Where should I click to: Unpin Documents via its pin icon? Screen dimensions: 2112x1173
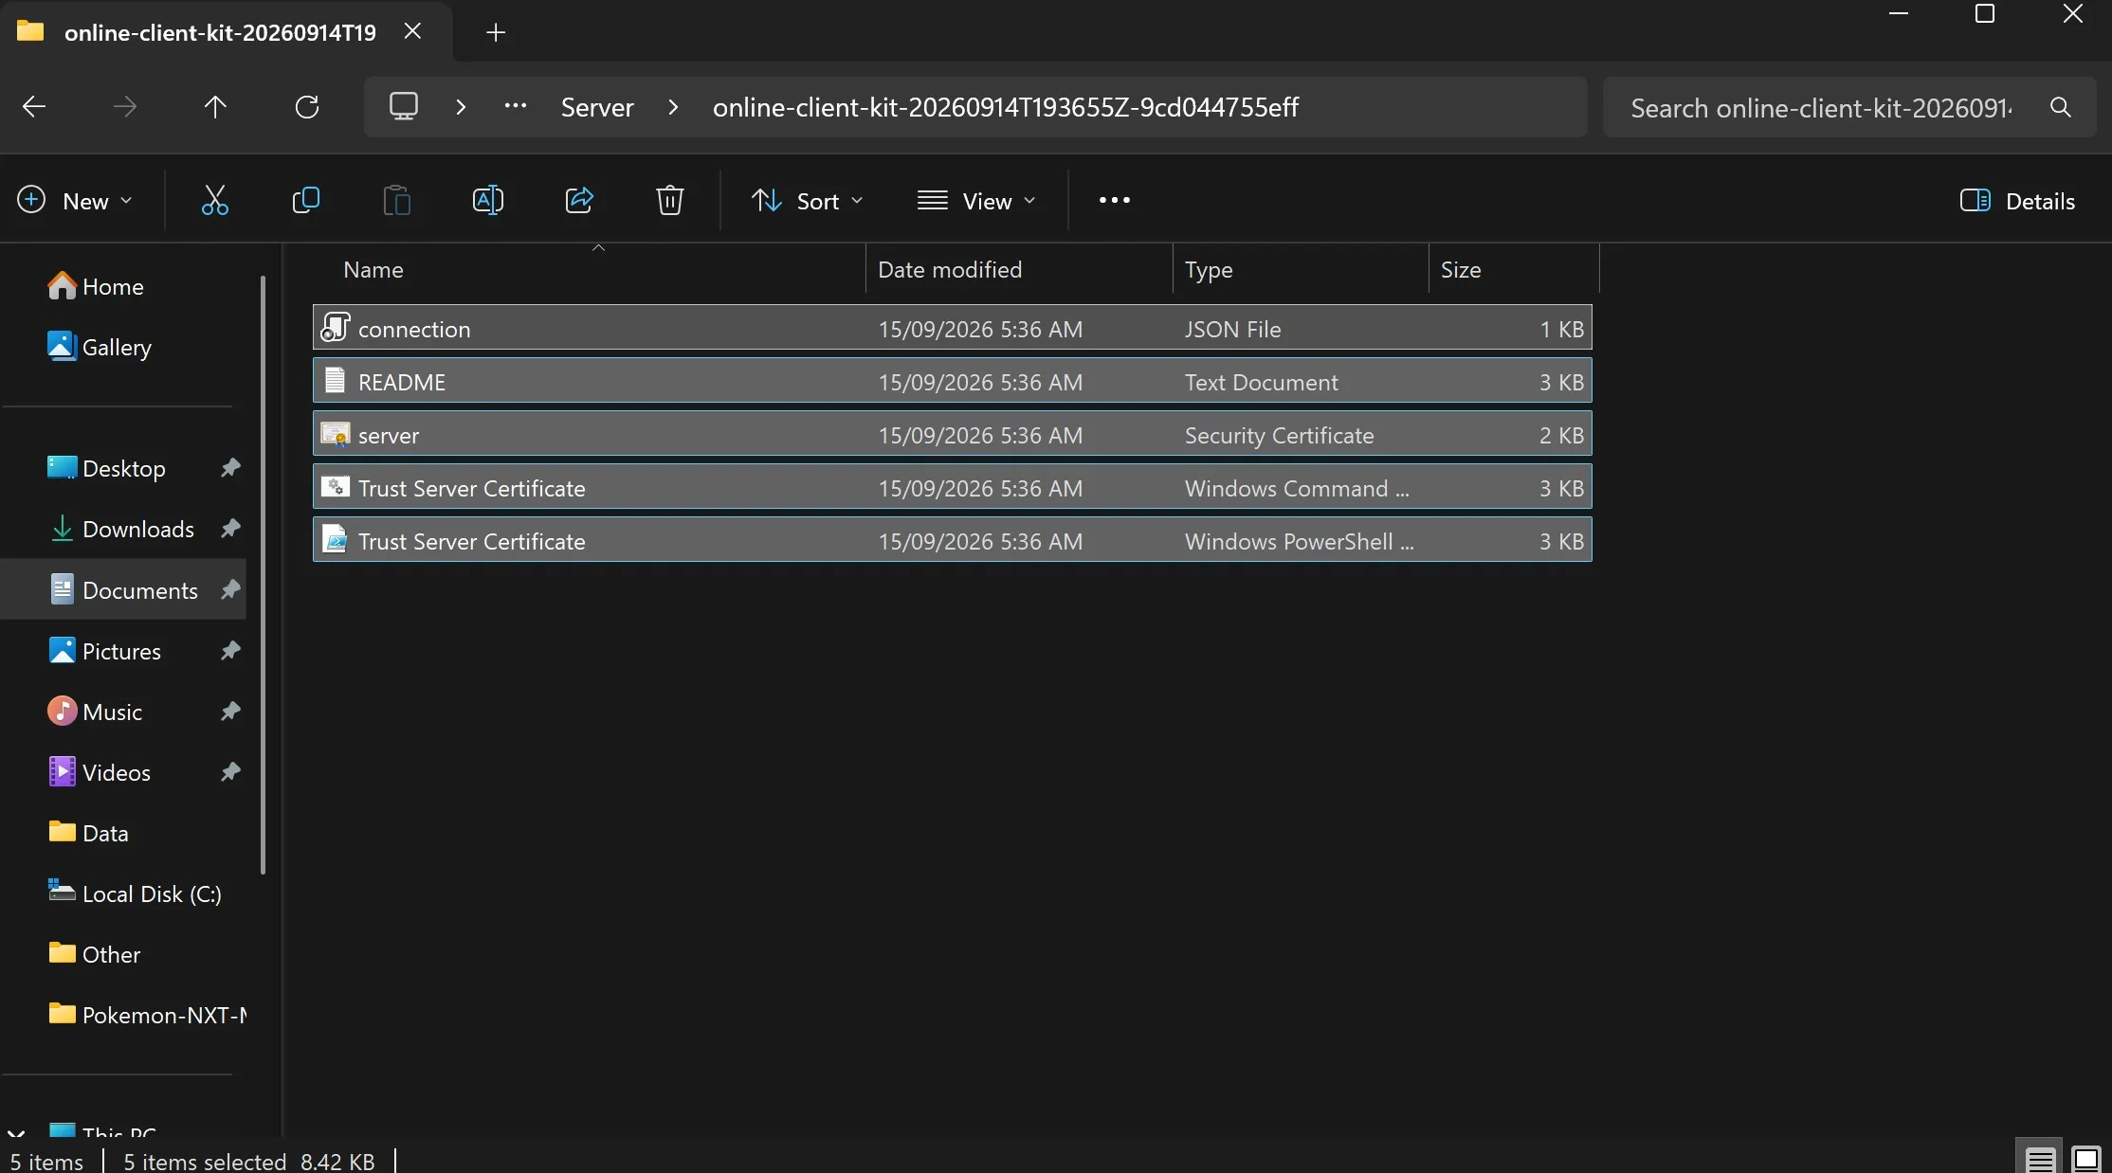click(230, 589)
